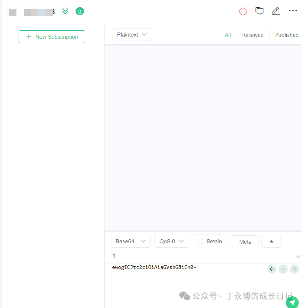Click the clear messages chat icon

[x=259, y=11]
